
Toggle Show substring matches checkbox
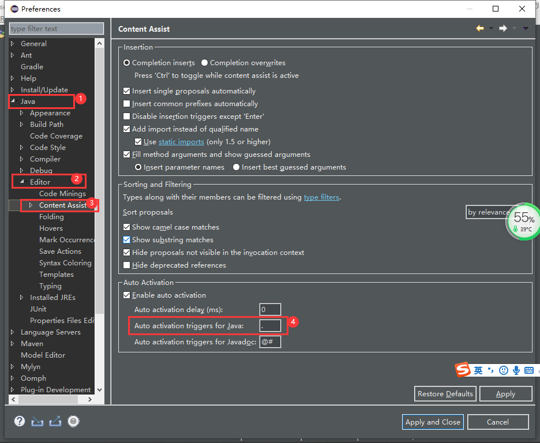(127, 240)
